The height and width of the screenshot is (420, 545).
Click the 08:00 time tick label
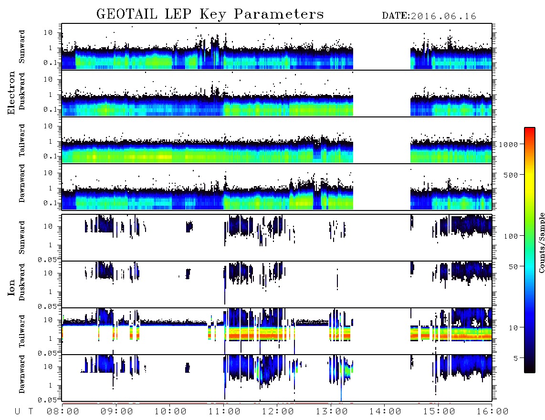coord(63,411)
